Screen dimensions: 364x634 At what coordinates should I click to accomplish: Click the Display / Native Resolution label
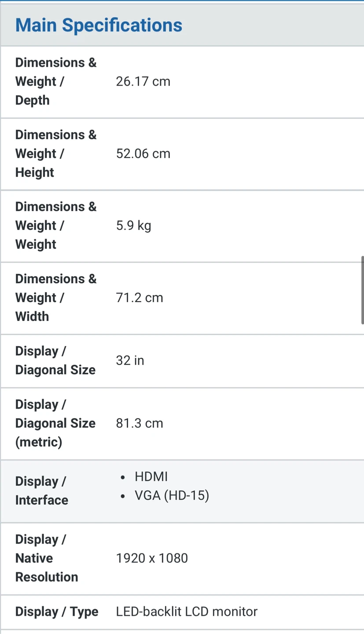point(47,558)
